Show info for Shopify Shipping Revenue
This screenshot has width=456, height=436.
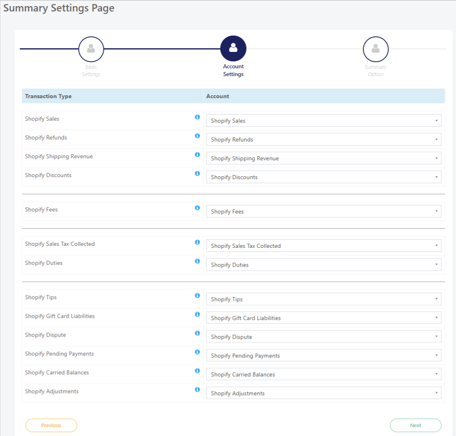pyautogui.click(x=197, y=155)
